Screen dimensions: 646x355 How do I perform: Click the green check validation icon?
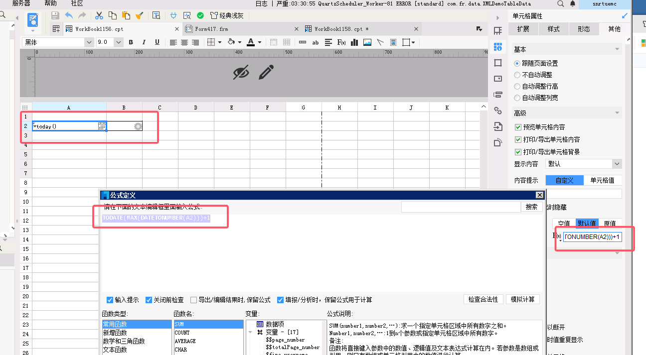(200, 15)
